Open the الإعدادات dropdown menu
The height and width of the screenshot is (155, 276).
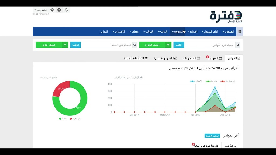click(119, 32)
